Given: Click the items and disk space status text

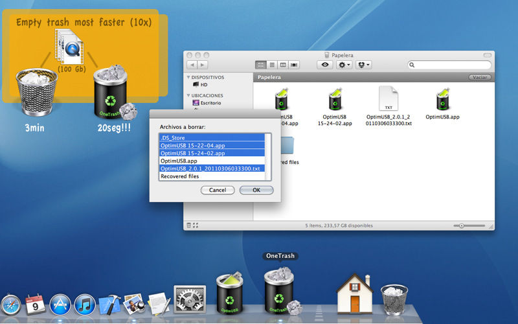Looking at the screenshot, I should pyautogui.click(x=339, y=226).
